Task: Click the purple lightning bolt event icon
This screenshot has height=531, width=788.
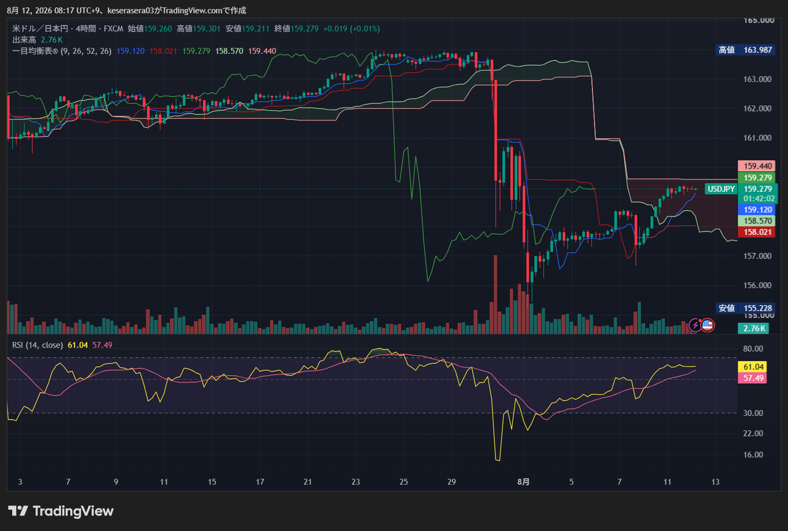Action: (x=696, y=324)
